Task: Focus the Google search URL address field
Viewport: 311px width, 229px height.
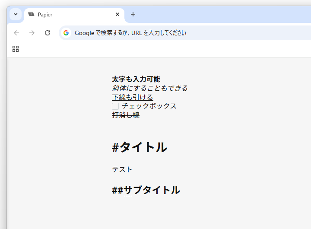Action: pyautogui.click(x=185, y=33)
